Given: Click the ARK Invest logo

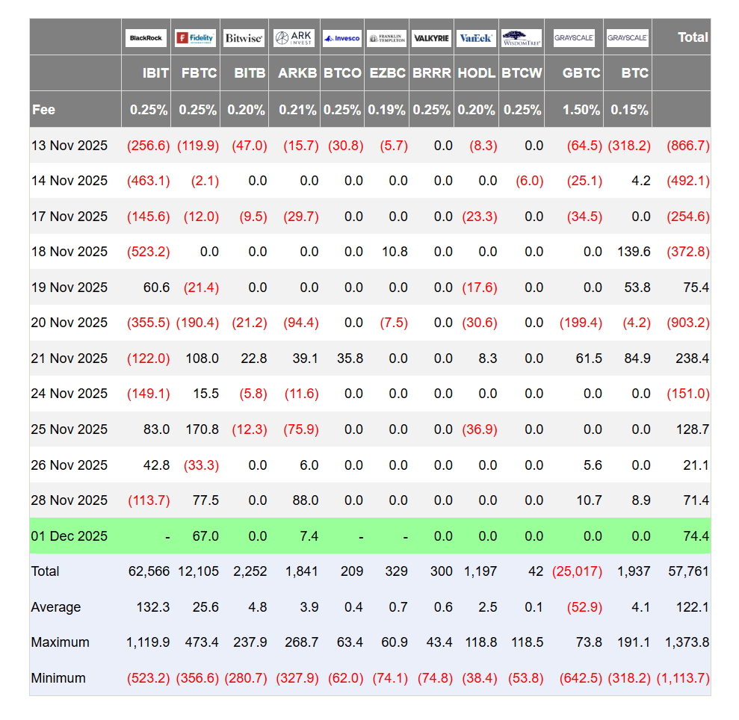Looking at the screenshot, I should [294, 37].
